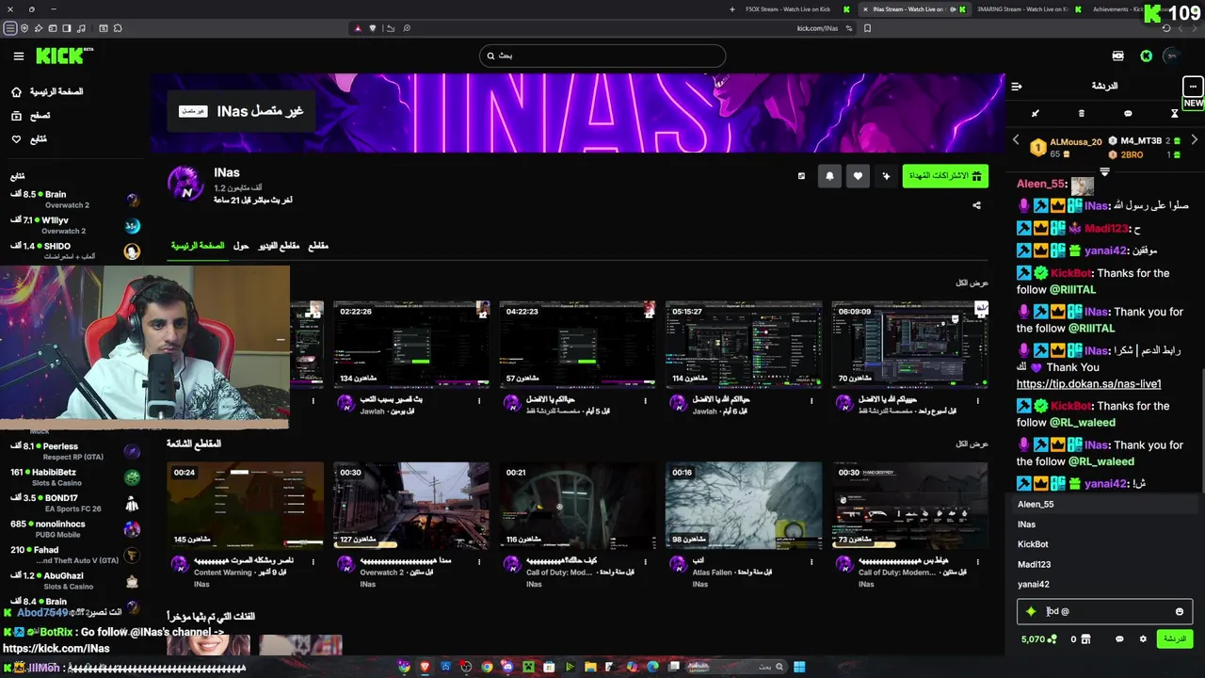
Task: Open HabibiBetz channel in sidebar
Action: tap(74, 476)
